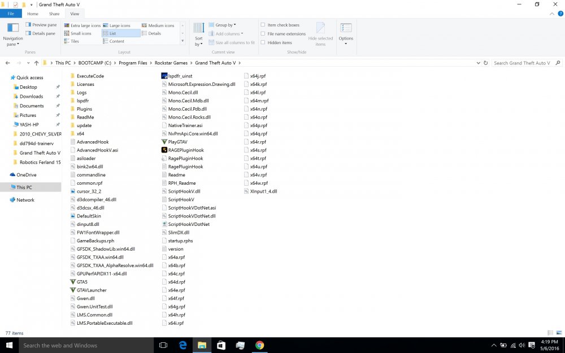Open the Group by dropdown

(222, 25)
